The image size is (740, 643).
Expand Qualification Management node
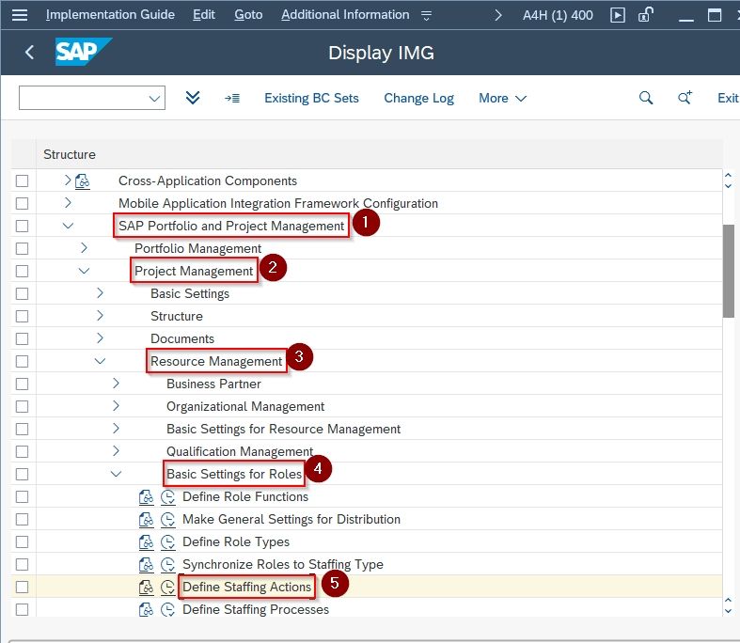tap(116, 451)
